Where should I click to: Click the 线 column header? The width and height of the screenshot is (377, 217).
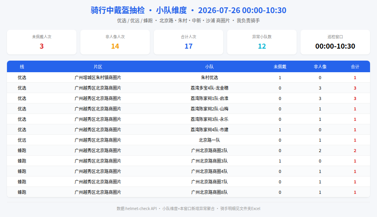22,66
